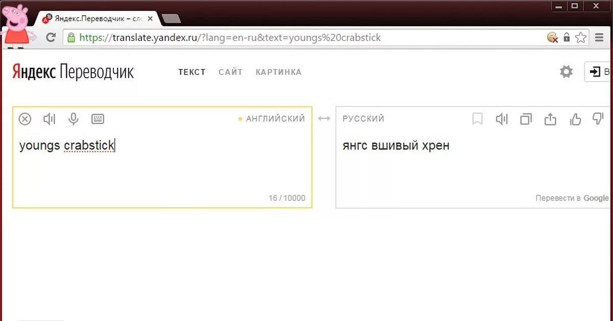This screenshot has height=321, width=613.
Task: Start voice input with the microphone icon
Action: (x=74, y=119)
